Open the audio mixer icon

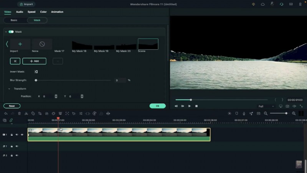(251, 113)
